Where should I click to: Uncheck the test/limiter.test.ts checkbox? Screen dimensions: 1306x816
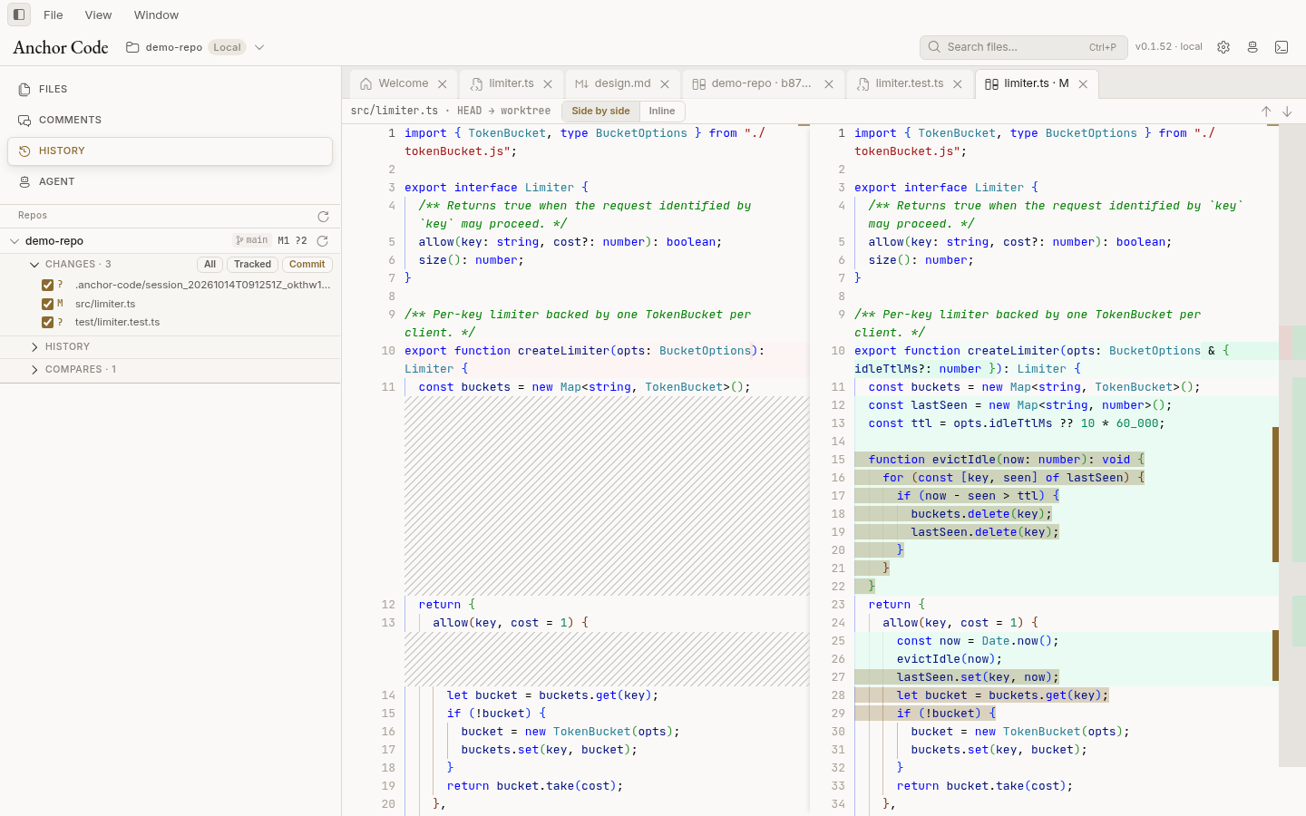tap(48, 322)
